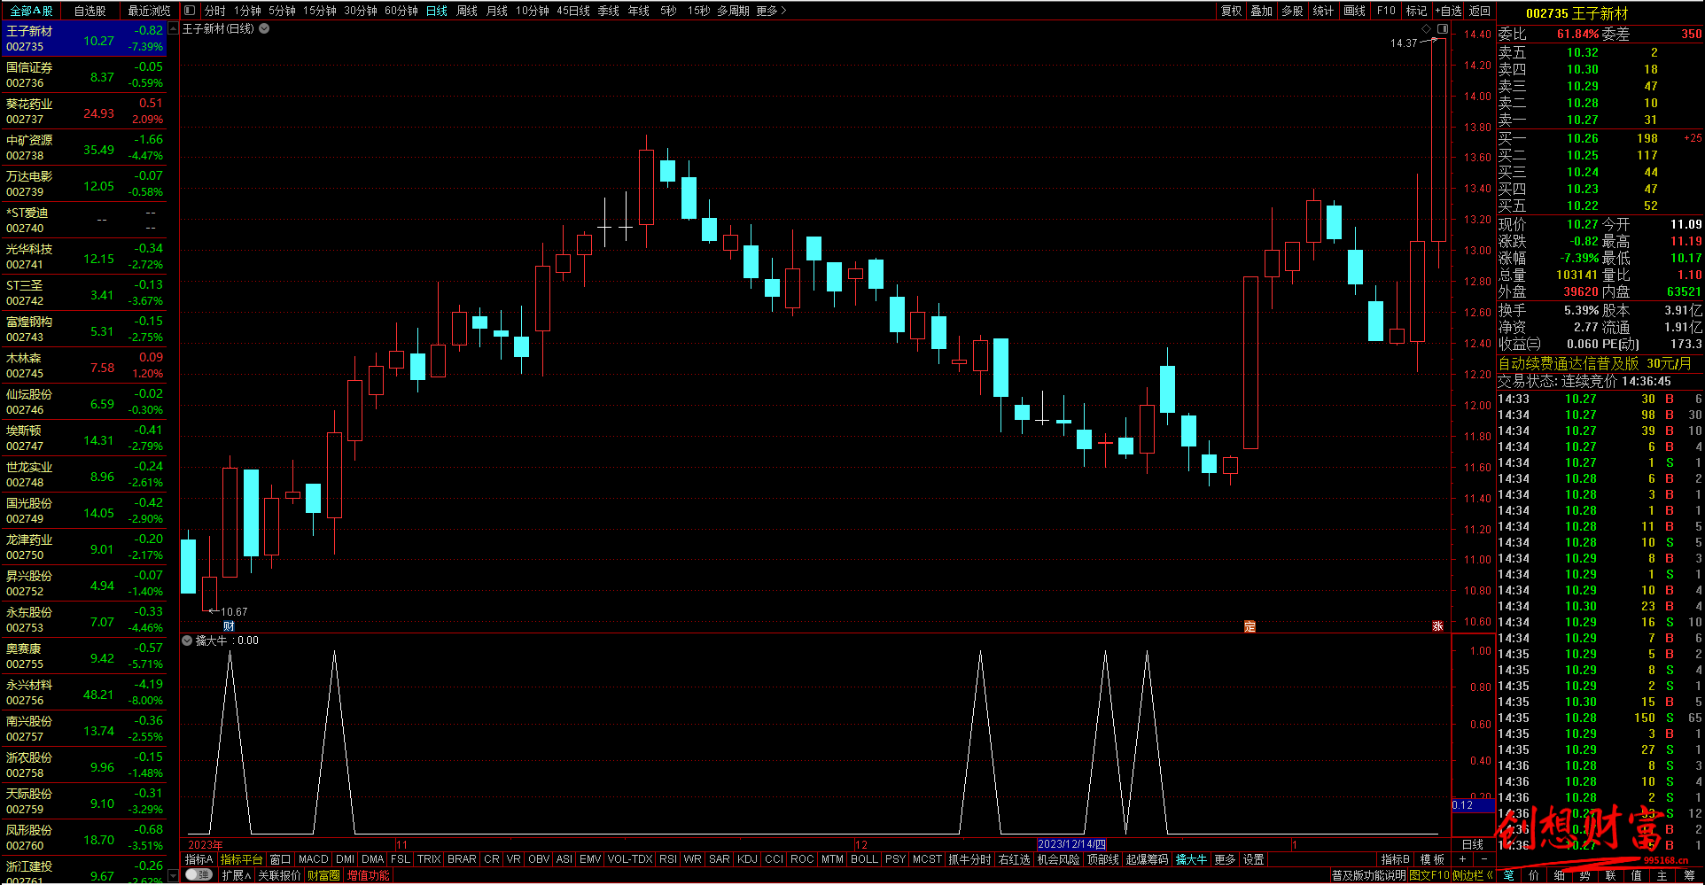Add stock via +自选 button
The width and height of the screenshot is (1705, 885).
coord(1448,11)
